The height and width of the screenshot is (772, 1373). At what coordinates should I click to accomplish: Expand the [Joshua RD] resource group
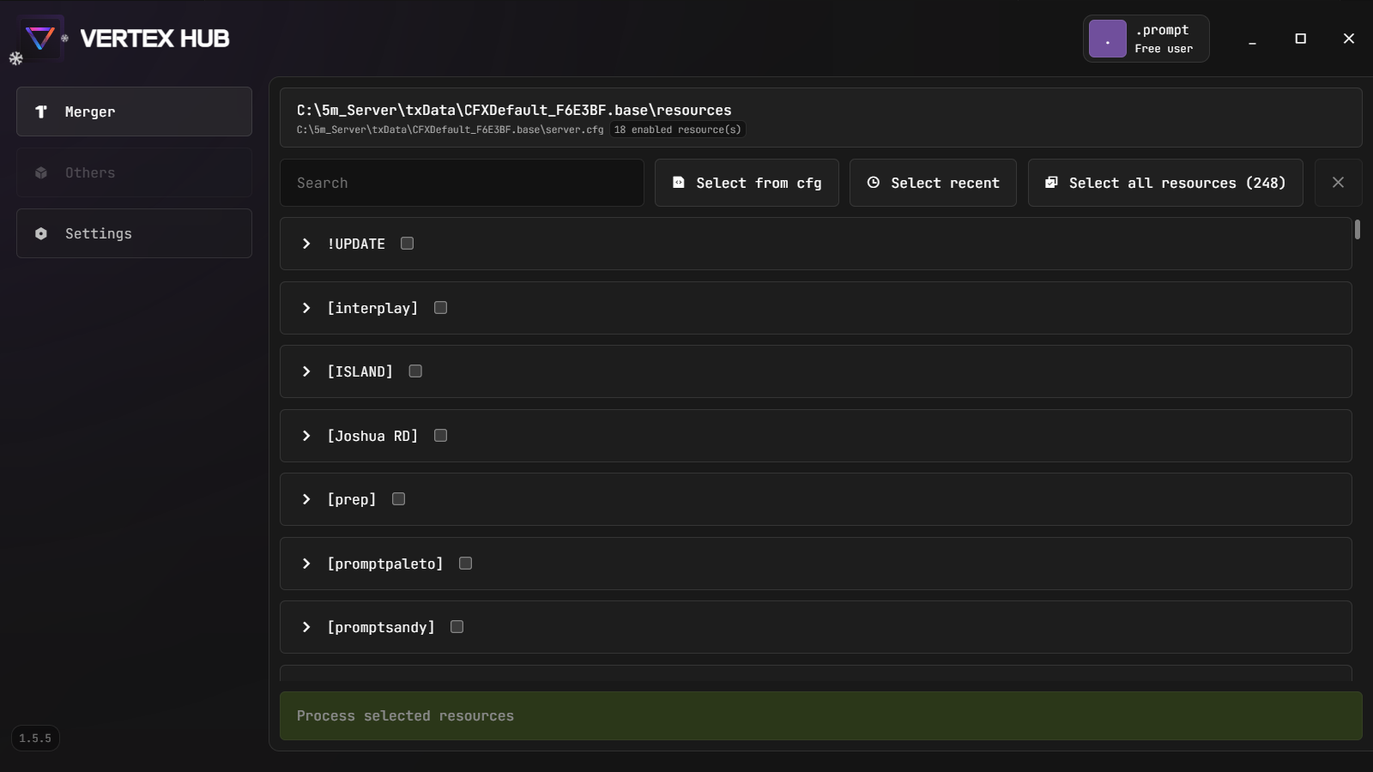pyautogui.click(x=306, y=436)
